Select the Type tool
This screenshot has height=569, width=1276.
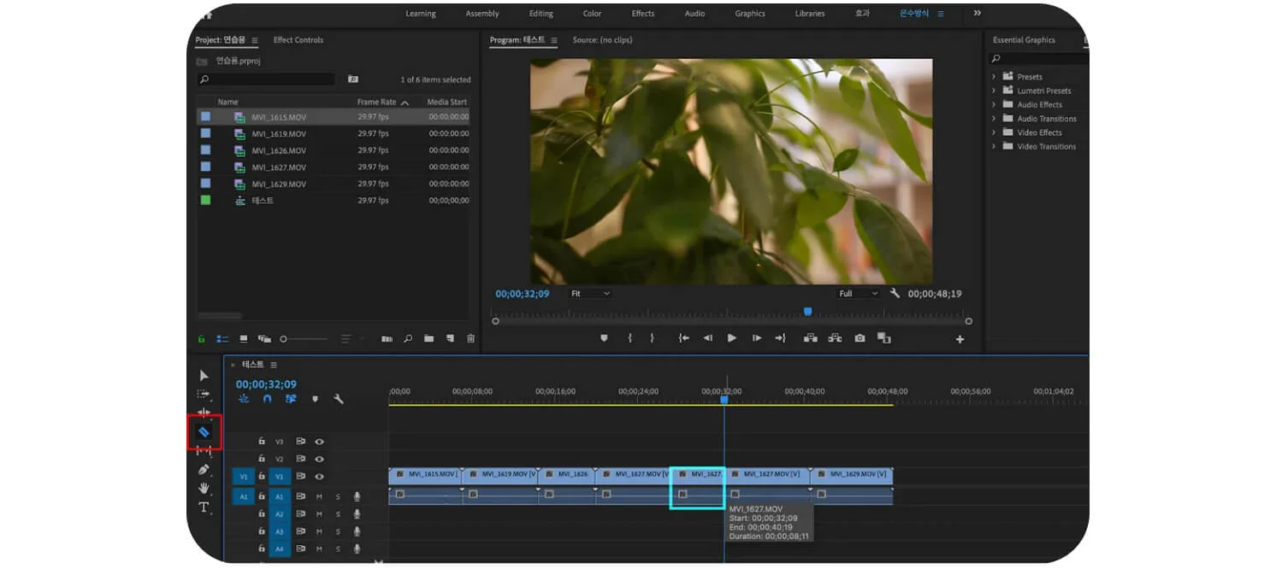pyautogui.click(x=204, y=507)
